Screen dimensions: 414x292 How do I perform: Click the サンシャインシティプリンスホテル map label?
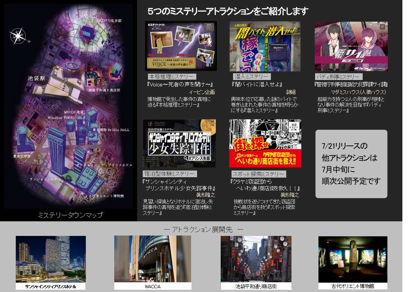click(x=104, y=165)
